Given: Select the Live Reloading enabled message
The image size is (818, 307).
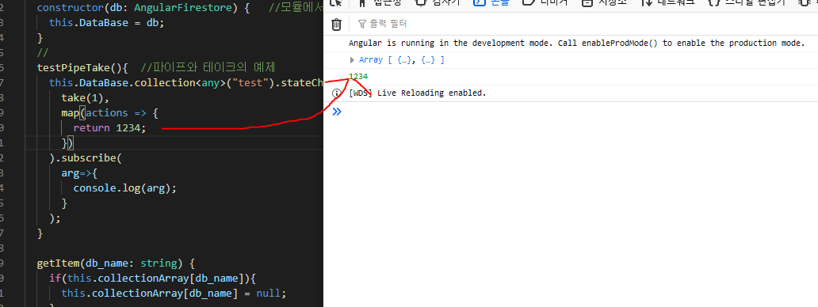Looking at the screenshot, I should click(418, 93).
